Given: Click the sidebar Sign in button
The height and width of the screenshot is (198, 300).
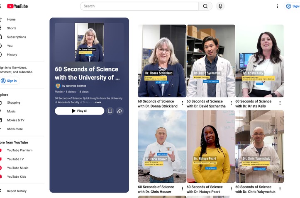Looking at the screenshot, I should 10,81.
